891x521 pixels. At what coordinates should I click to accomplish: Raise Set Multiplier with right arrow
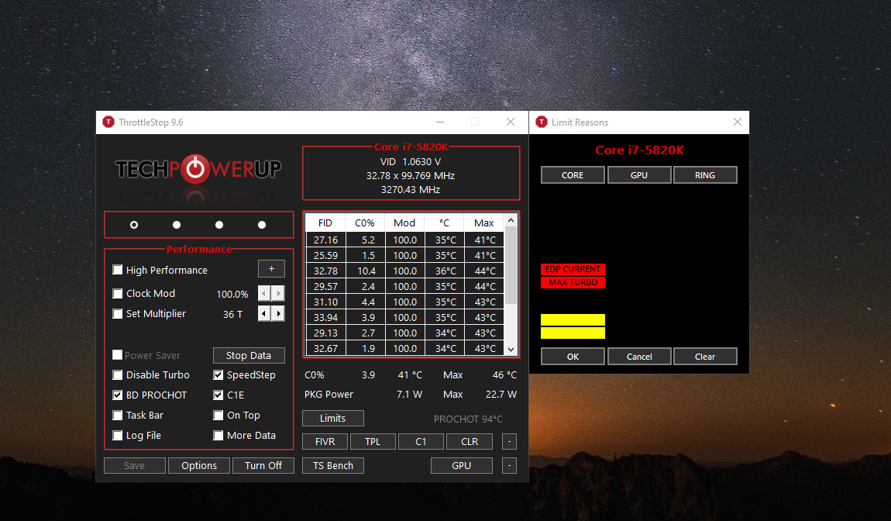pos(278,313)
